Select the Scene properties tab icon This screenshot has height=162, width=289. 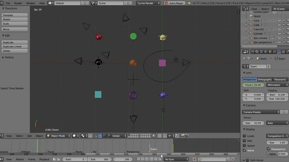261,52
